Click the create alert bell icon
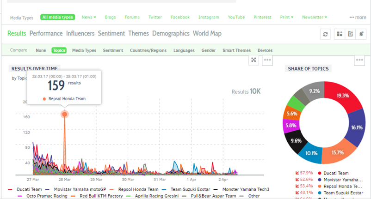 coord(362,34)
